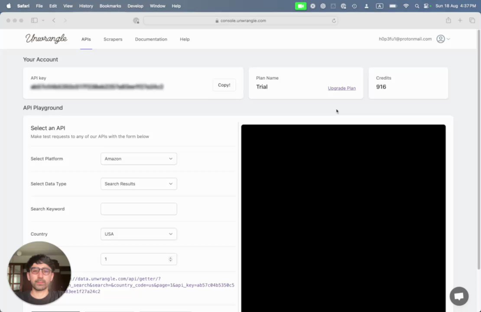Click the page vertical scrollbar
The image size is (481, 312).
(478, 150)
